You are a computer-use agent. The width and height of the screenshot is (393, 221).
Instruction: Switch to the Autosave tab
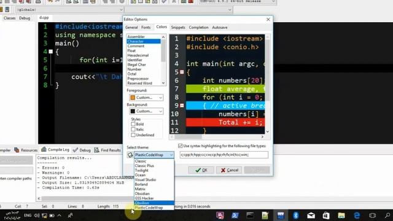[220, 27]
